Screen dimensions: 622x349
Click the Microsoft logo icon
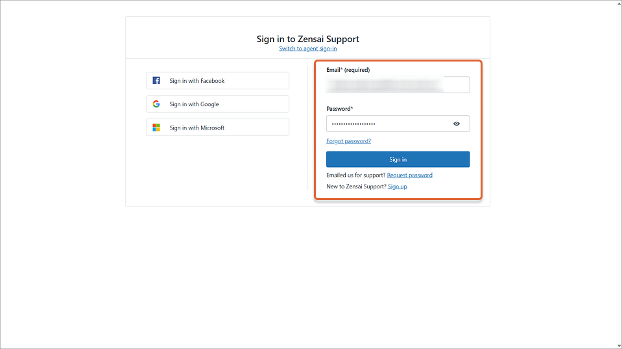(156, 128)
